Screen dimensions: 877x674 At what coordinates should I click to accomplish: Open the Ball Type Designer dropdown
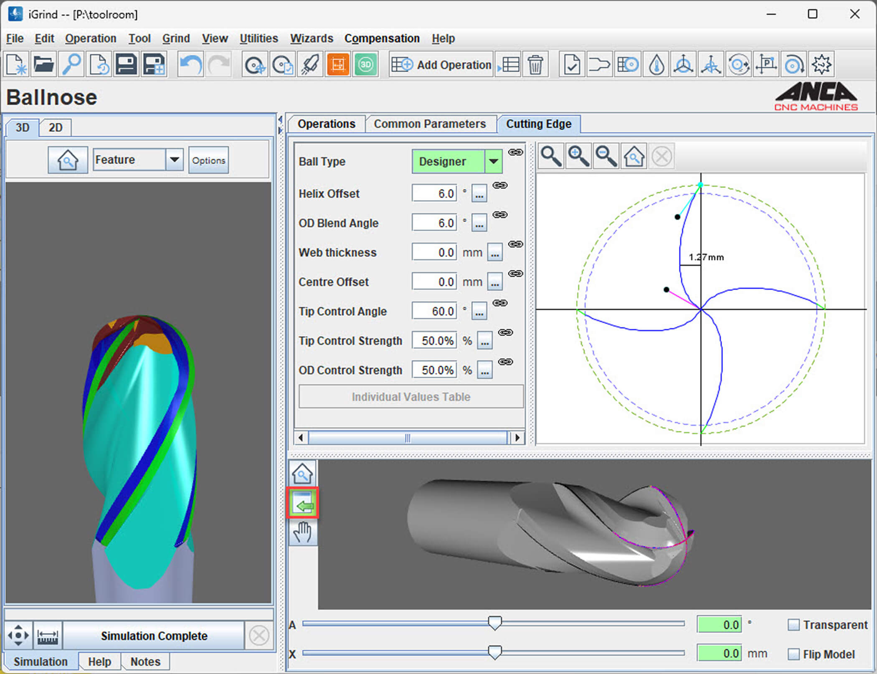coord(493,162)
